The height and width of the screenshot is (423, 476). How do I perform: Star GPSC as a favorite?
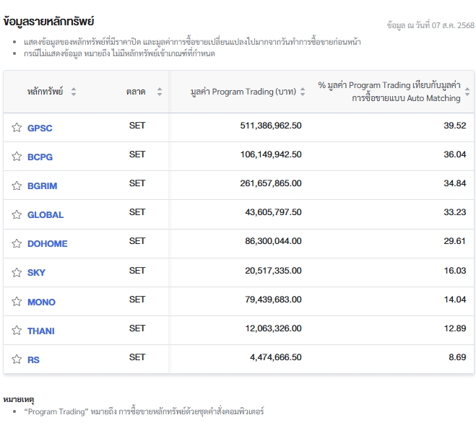coord(17,128)
